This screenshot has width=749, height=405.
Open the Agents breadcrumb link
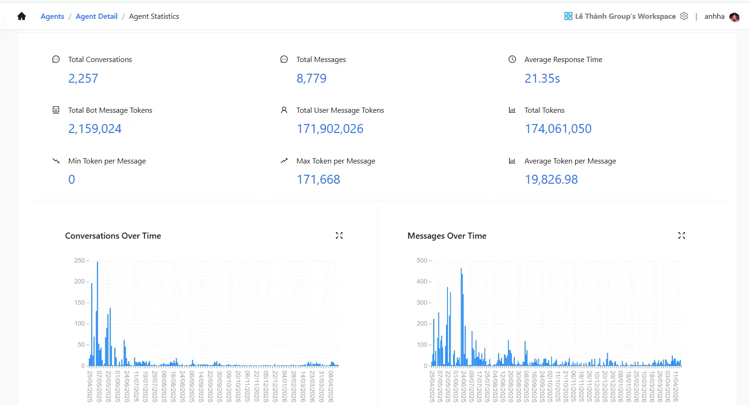(52, 16)
